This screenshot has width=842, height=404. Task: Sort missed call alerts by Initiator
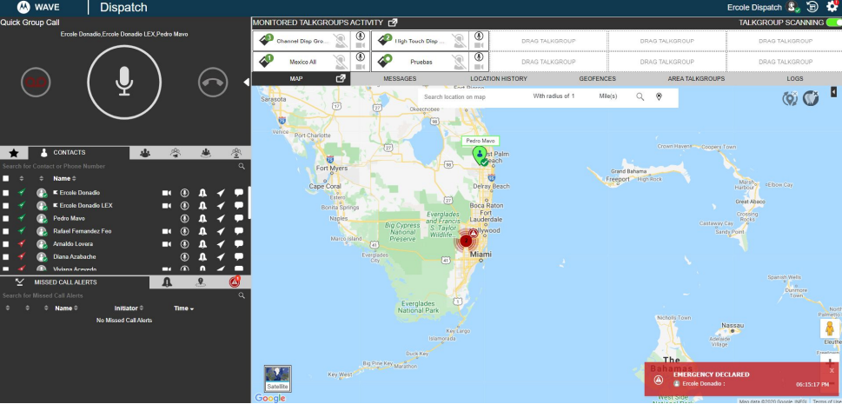point(129,308)
